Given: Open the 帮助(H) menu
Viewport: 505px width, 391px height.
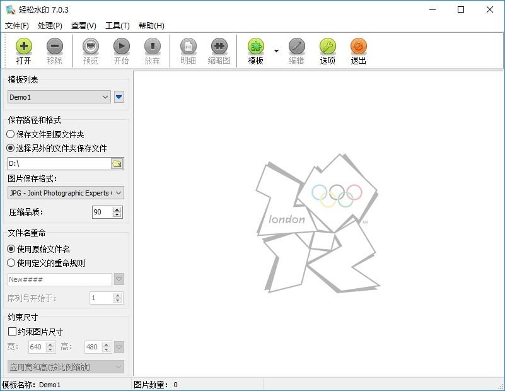Looking at the screenshot, I should (151, 26).
